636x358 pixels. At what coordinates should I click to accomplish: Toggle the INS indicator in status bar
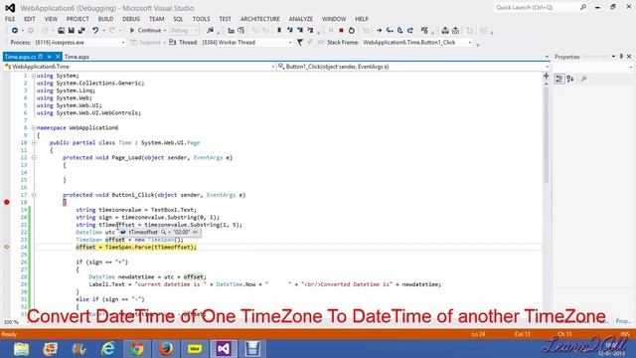point(625,334)
